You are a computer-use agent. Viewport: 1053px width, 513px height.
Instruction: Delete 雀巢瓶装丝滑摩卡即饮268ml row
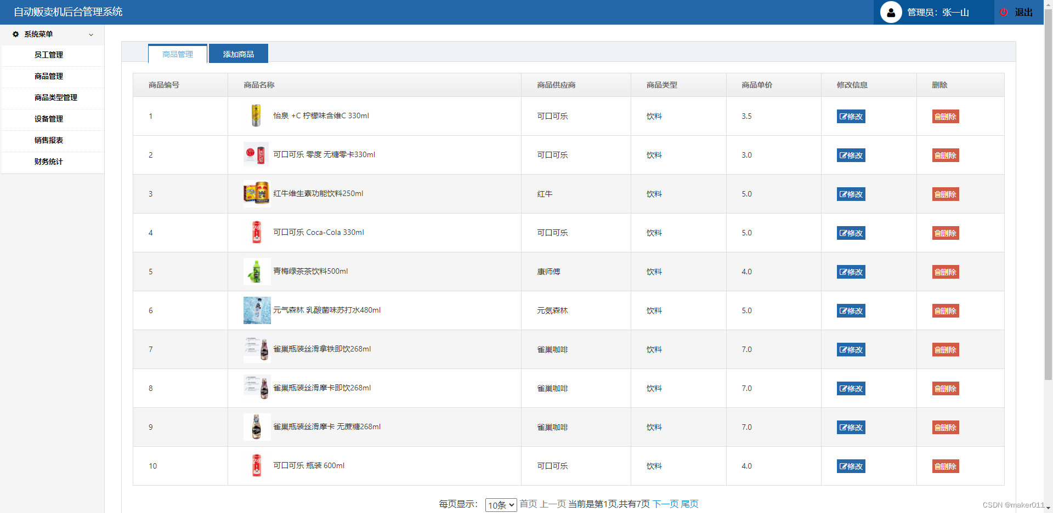946,389
